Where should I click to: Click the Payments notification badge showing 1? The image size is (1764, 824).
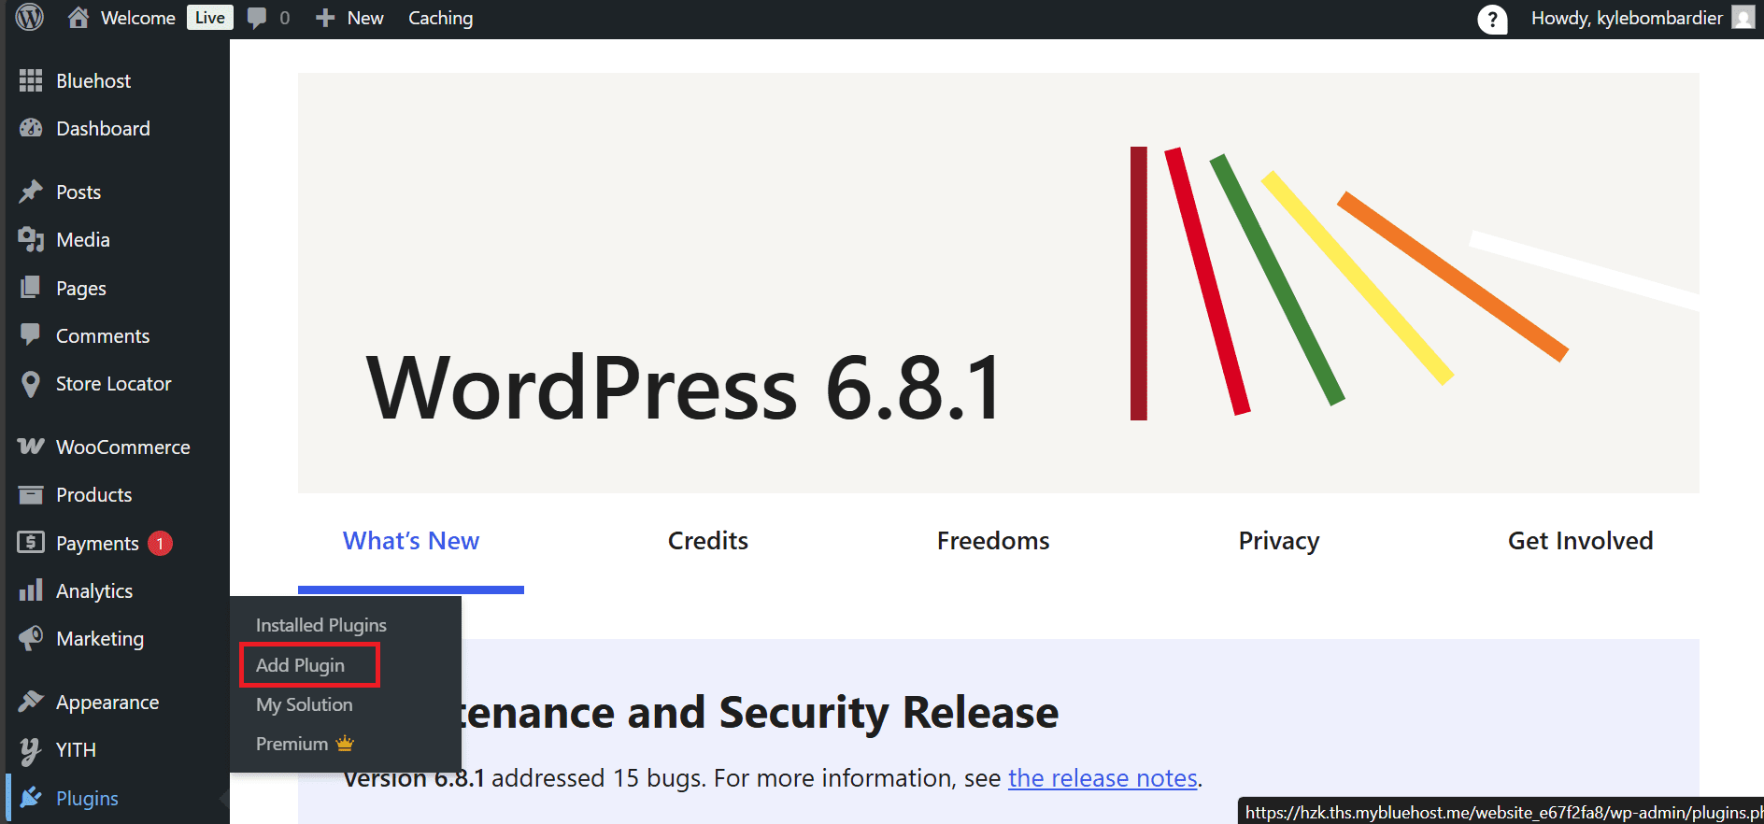click(x=160, y=543)
